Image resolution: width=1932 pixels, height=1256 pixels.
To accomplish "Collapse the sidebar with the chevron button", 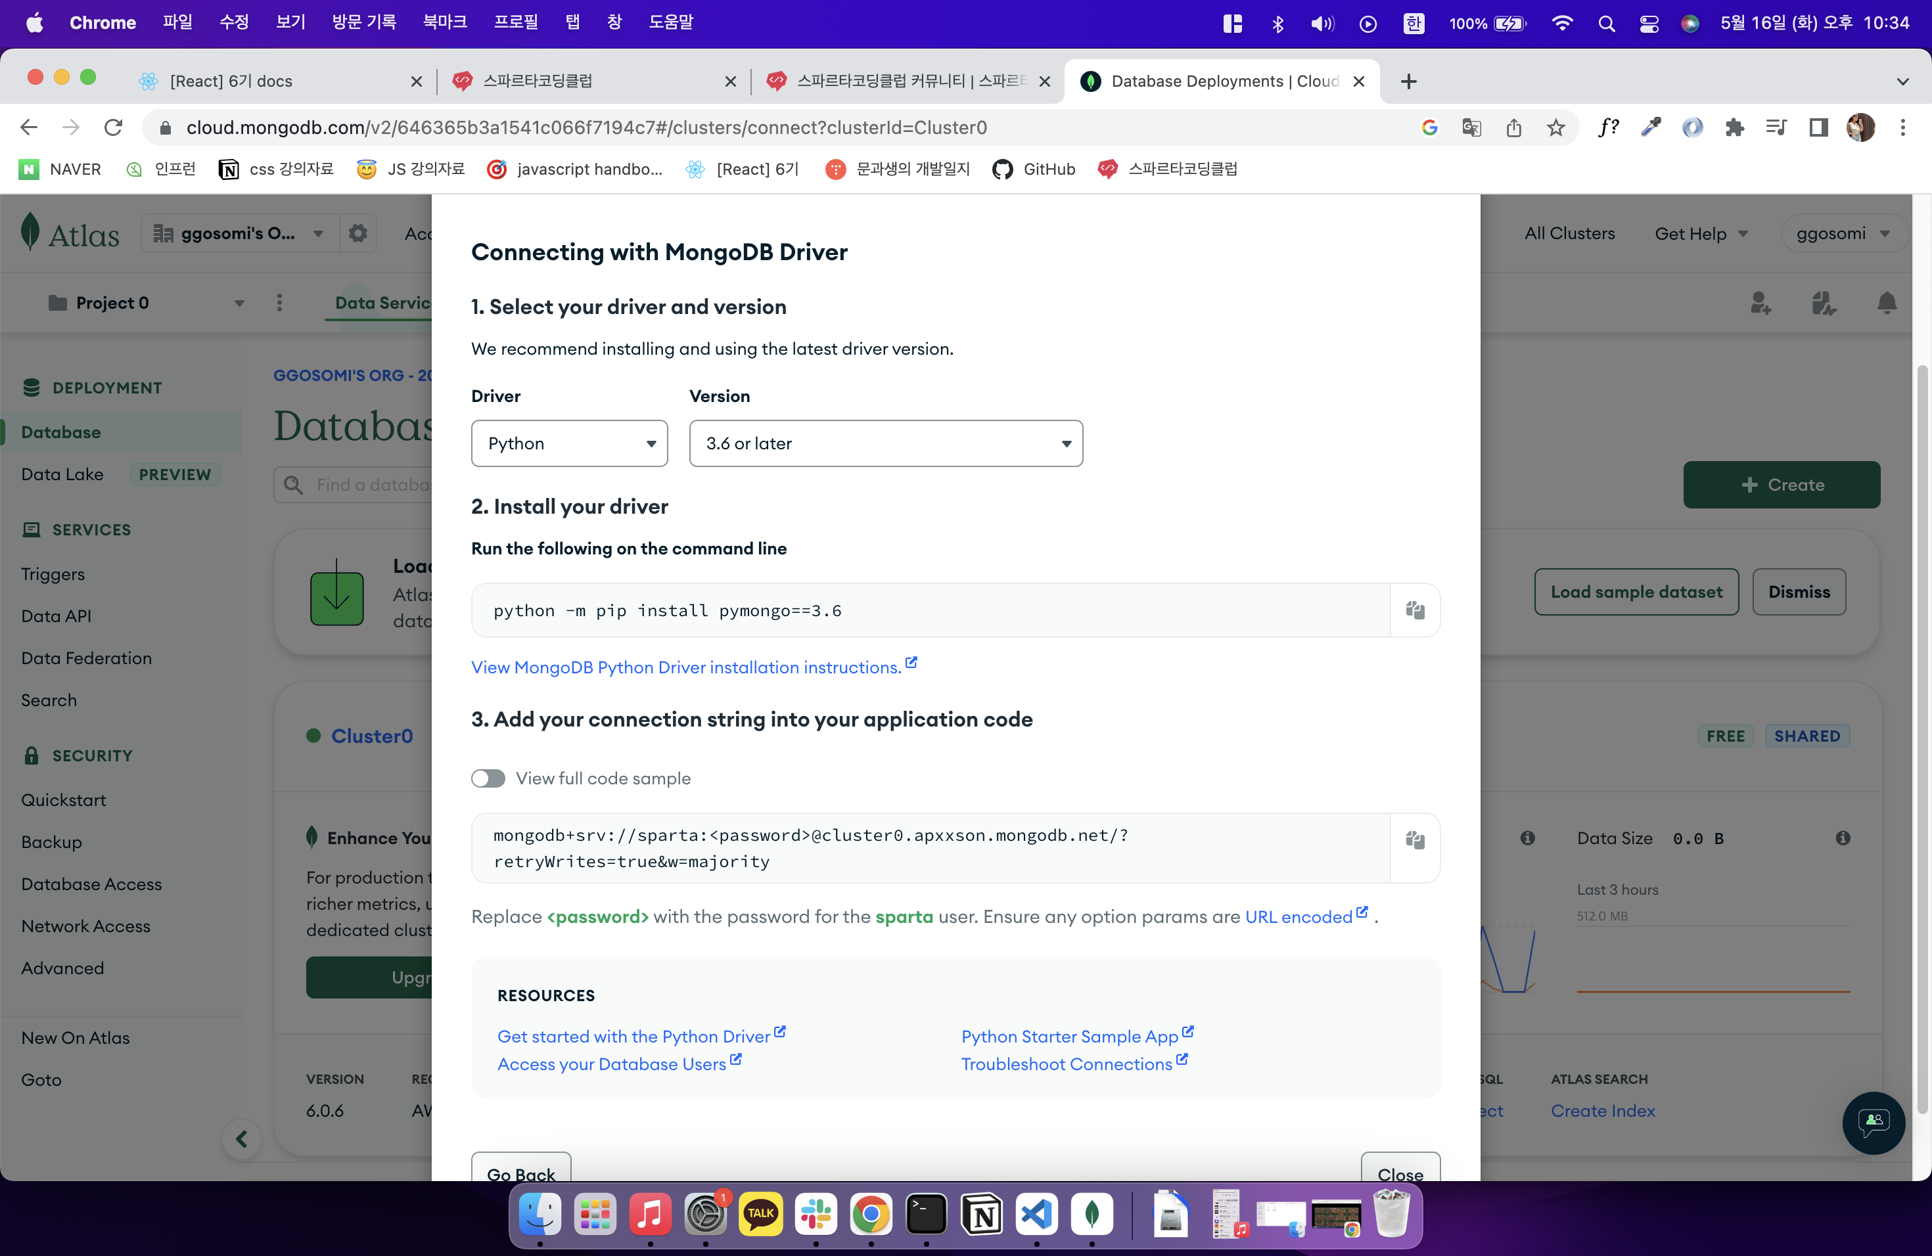I will (242, 1139).
